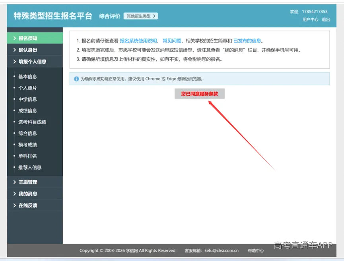Open 选考科目成绩 sub-item

click(32, 122)
